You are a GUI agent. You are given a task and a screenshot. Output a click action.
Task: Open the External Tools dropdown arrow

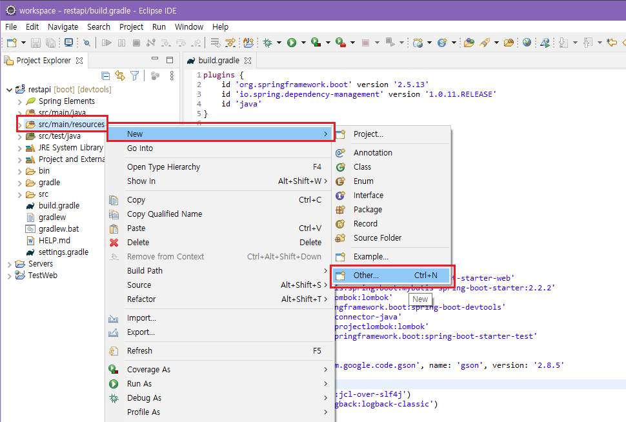(352, 43)
